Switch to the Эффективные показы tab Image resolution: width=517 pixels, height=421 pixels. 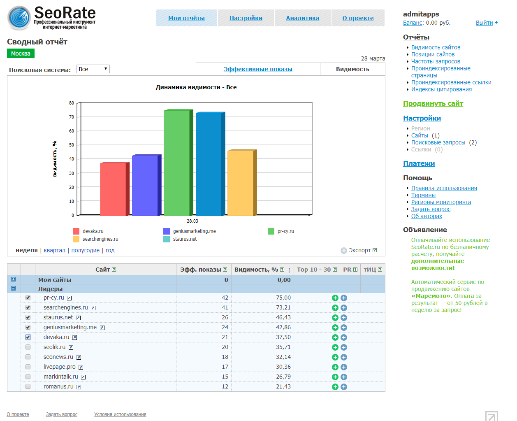[258, 69]
